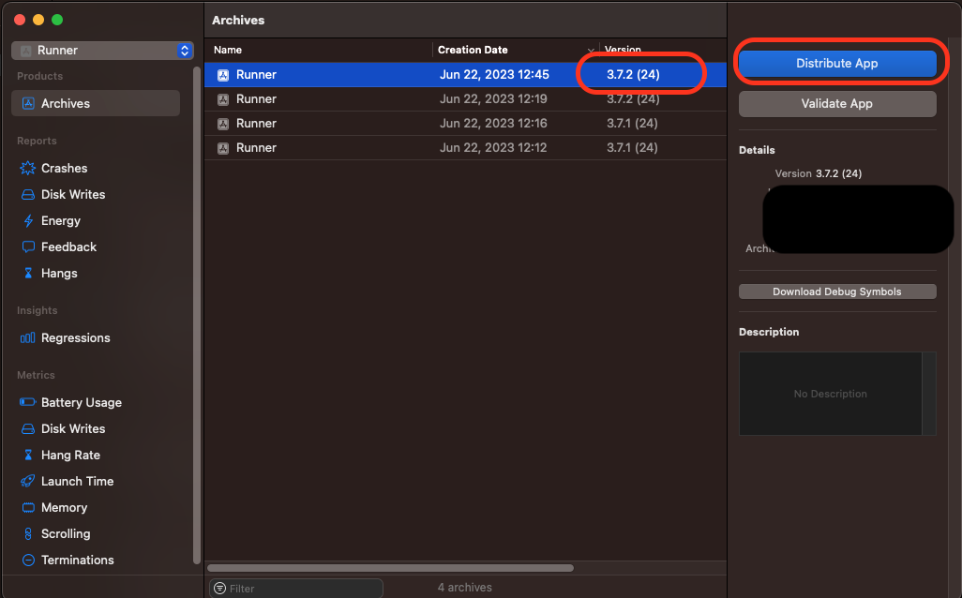Click the sidebar vertical scrollbar
This screenshot has height=598, width=962.
coord(196,315)
